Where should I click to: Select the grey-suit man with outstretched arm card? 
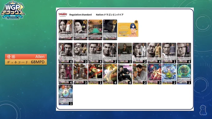[80, 74]
